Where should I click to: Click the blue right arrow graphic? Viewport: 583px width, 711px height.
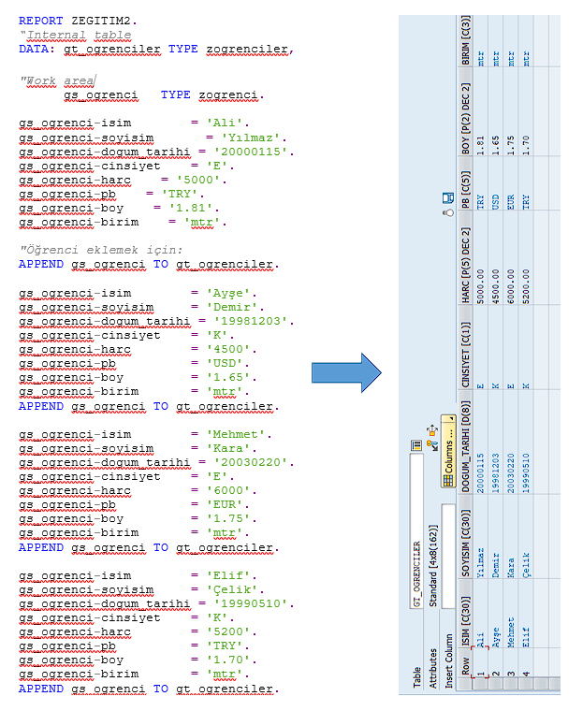[x=346, y=374]
